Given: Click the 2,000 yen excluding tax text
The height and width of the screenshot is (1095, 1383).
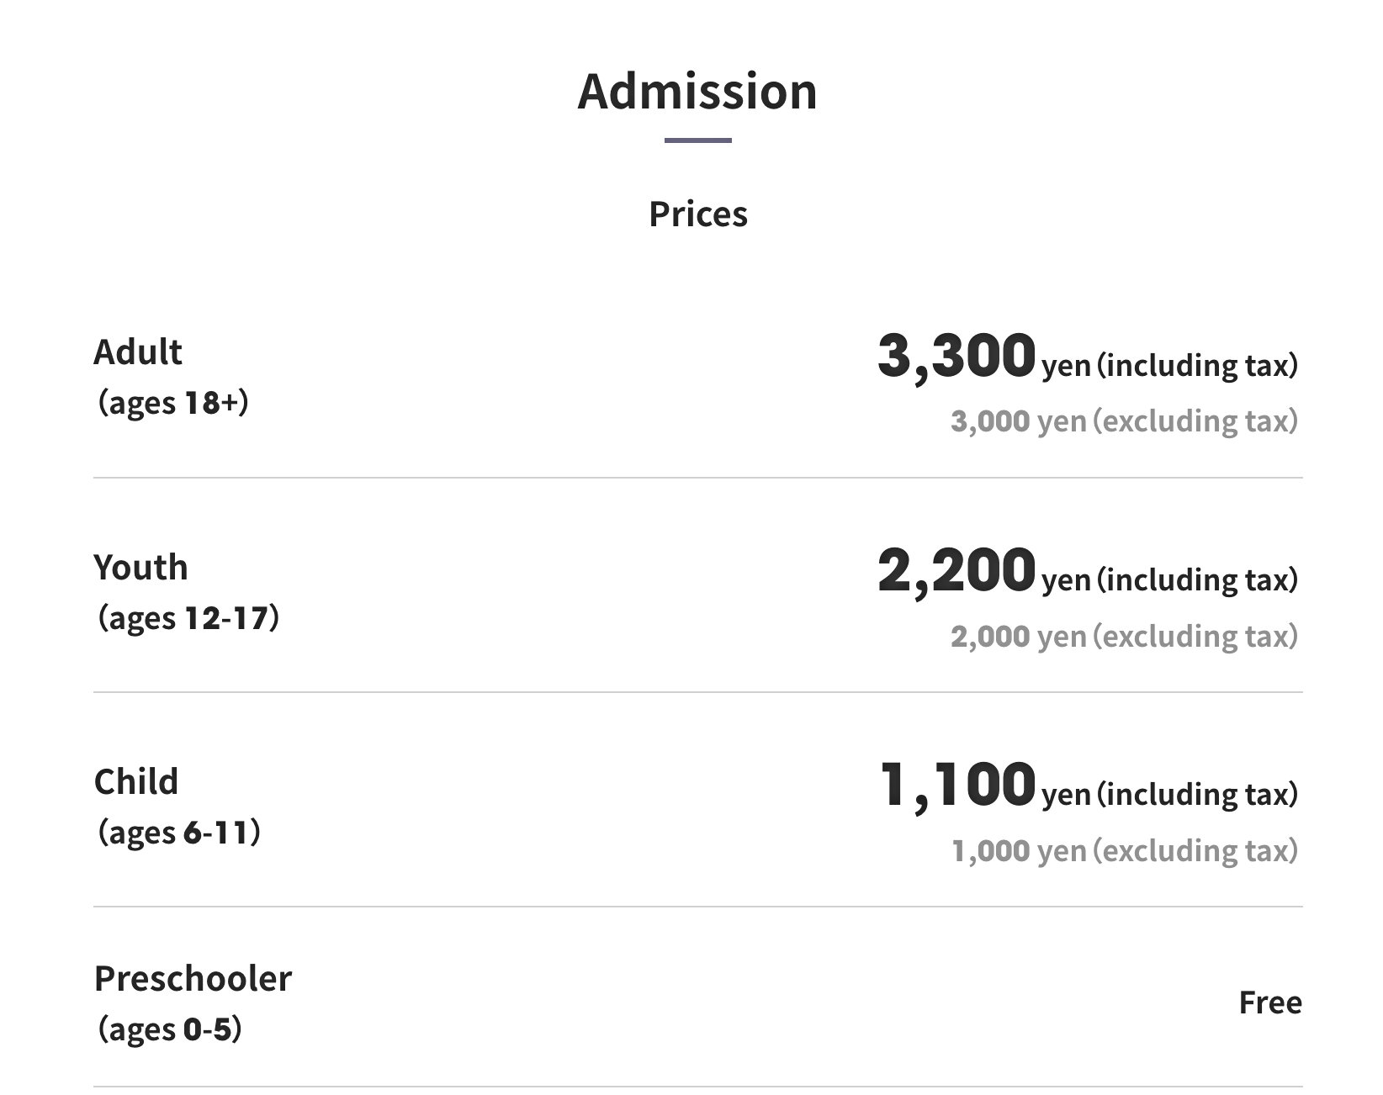Looking at the screenshot, I should 1124,636.
